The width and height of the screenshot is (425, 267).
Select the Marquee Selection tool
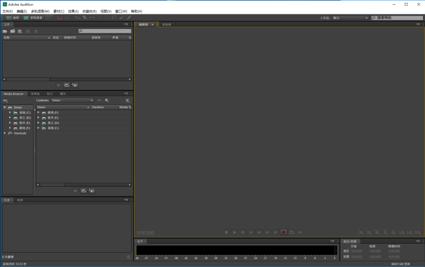click(x=107, y=18)
